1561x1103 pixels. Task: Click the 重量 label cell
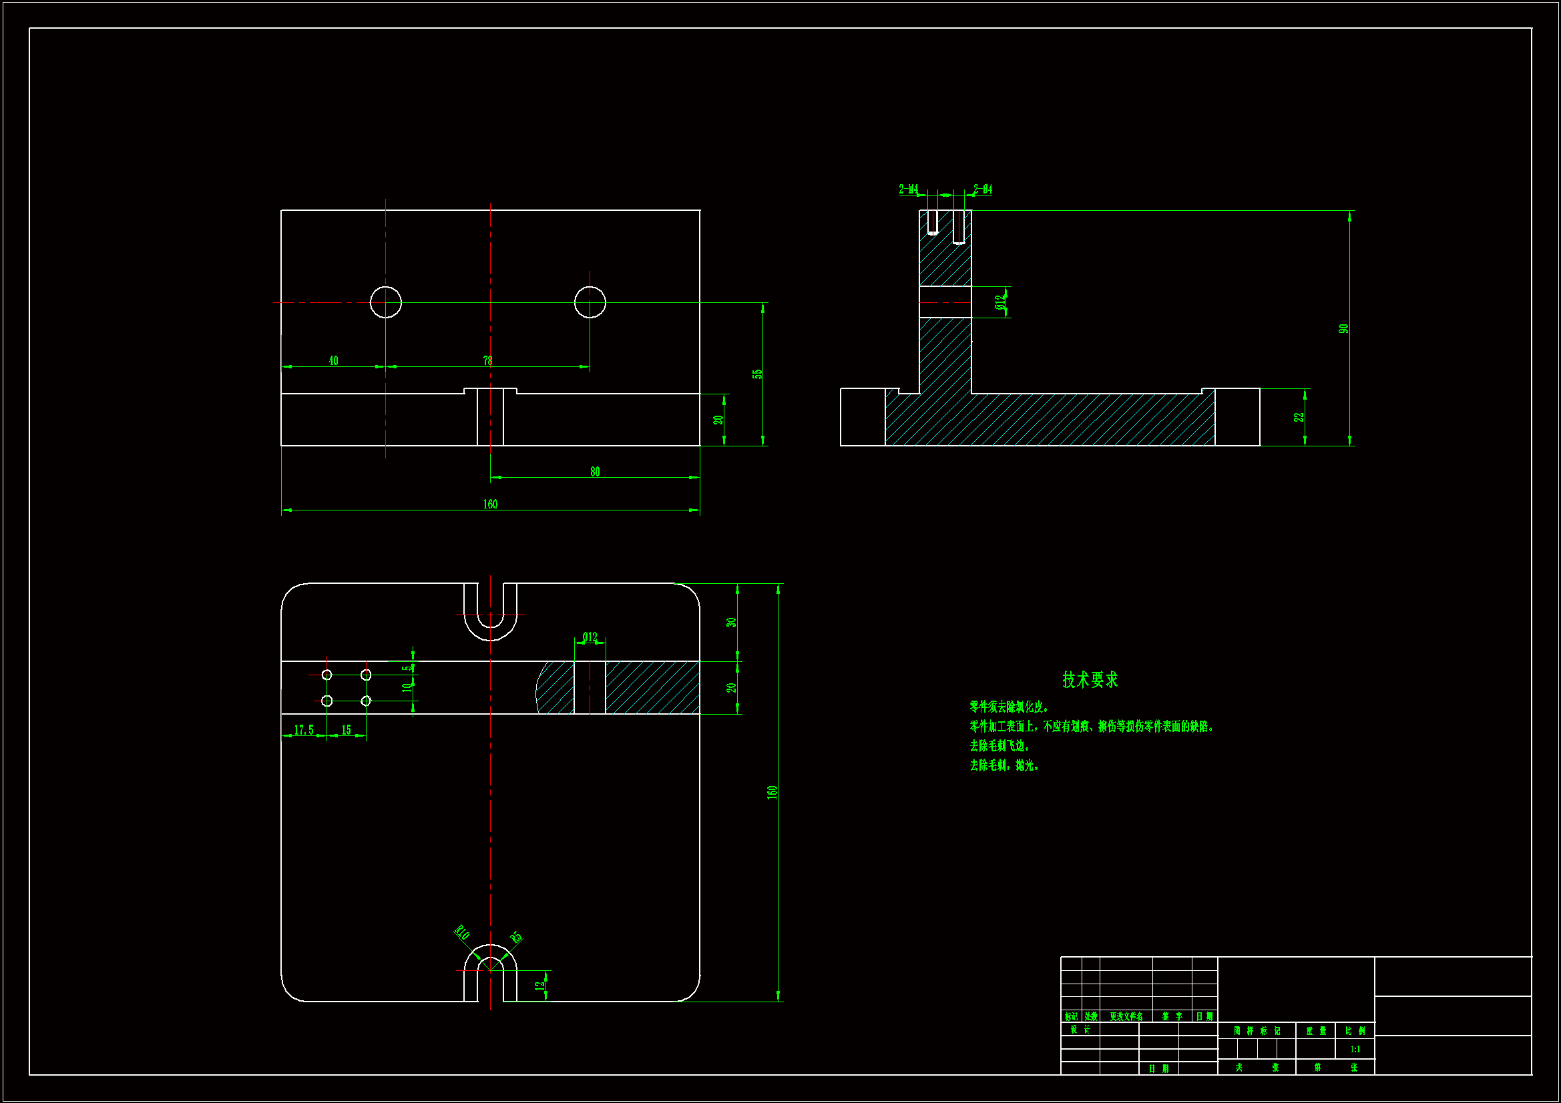(x=1315, y=1031)
